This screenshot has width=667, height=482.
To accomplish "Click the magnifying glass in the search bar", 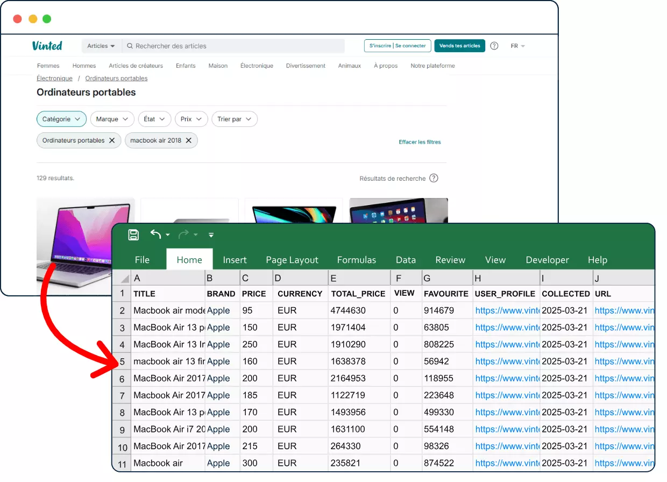I will coord(129,46).
